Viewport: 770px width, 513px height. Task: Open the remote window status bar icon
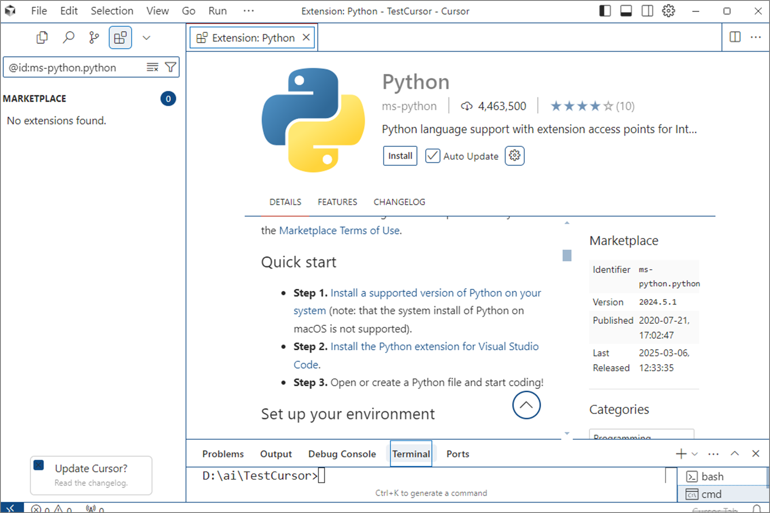[11, 508]
